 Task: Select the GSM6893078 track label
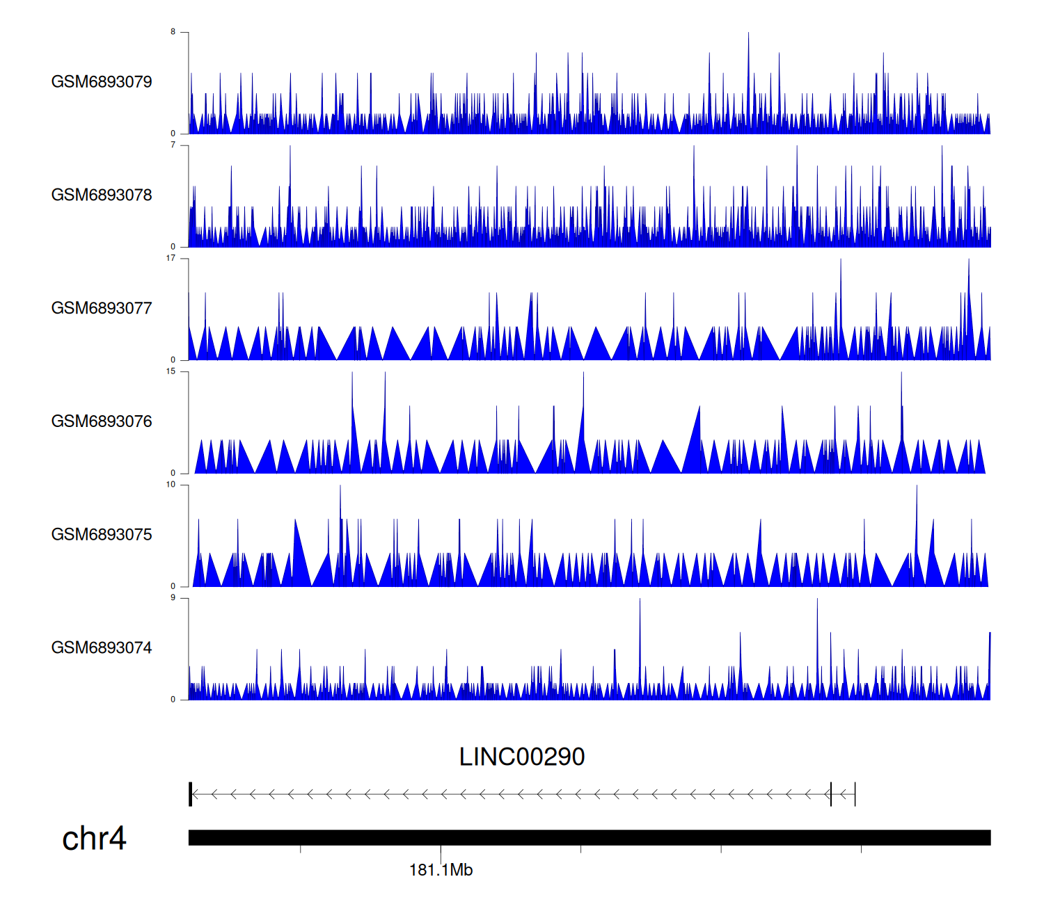102,195
